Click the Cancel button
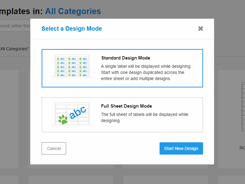This screenshot has height=184, width=245. pos(54,148)
